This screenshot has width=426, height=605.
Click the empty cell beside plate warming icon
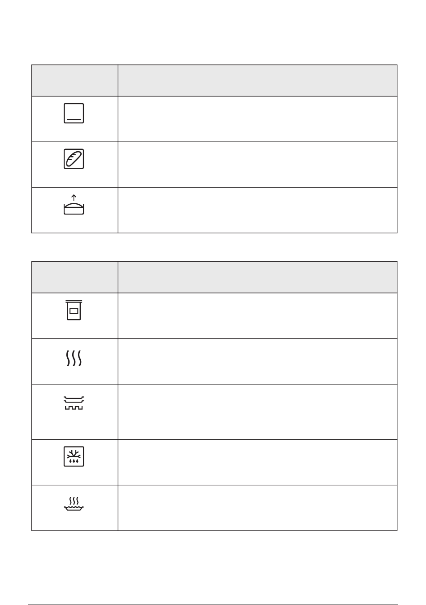pyautogui.click(x=257, y=412)
